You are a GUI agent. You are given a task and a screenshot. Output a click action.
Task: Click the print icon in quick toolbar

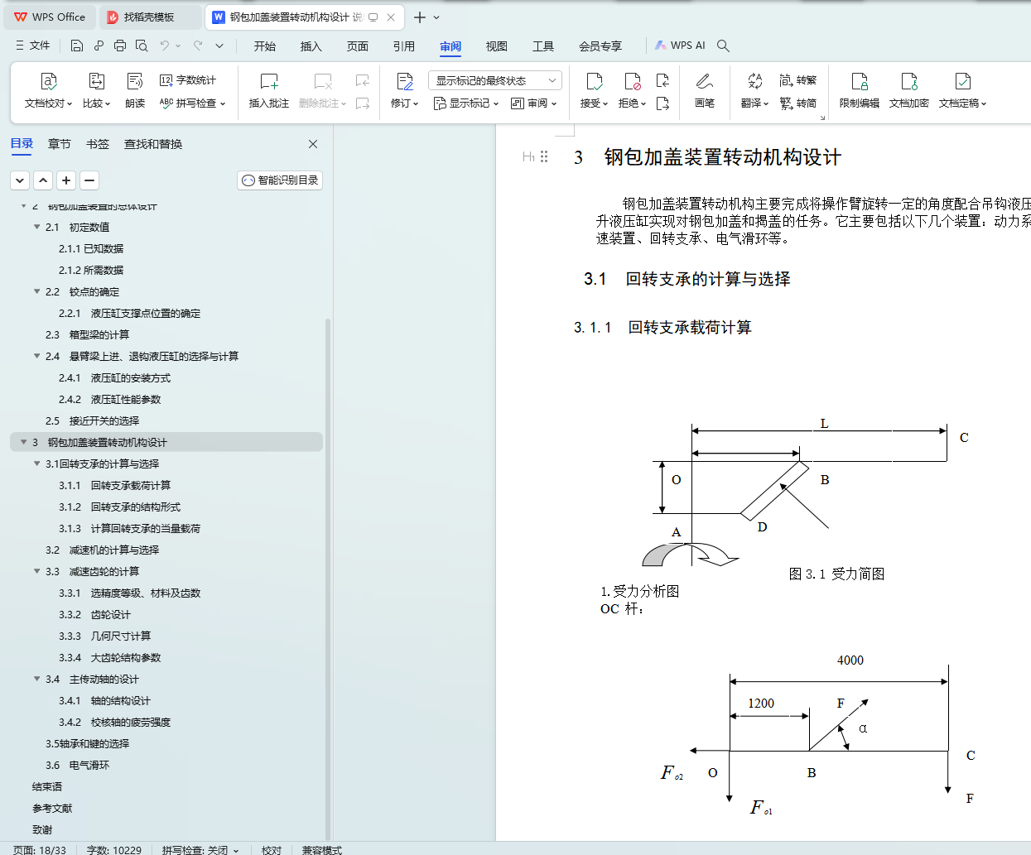[x=120, y=46]
